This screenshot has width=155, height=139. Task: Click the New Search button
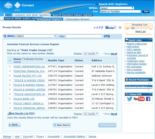[62, 125]
